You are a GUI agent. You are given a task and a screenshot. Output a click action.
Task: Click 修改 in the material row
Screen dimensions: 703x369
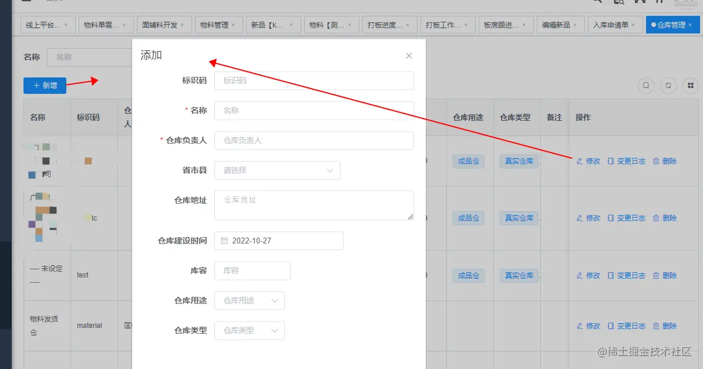(588, 326)
